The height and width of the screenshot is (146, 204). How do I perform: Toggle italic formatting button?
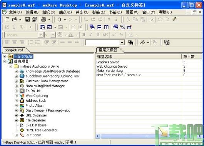coord(91,35)
